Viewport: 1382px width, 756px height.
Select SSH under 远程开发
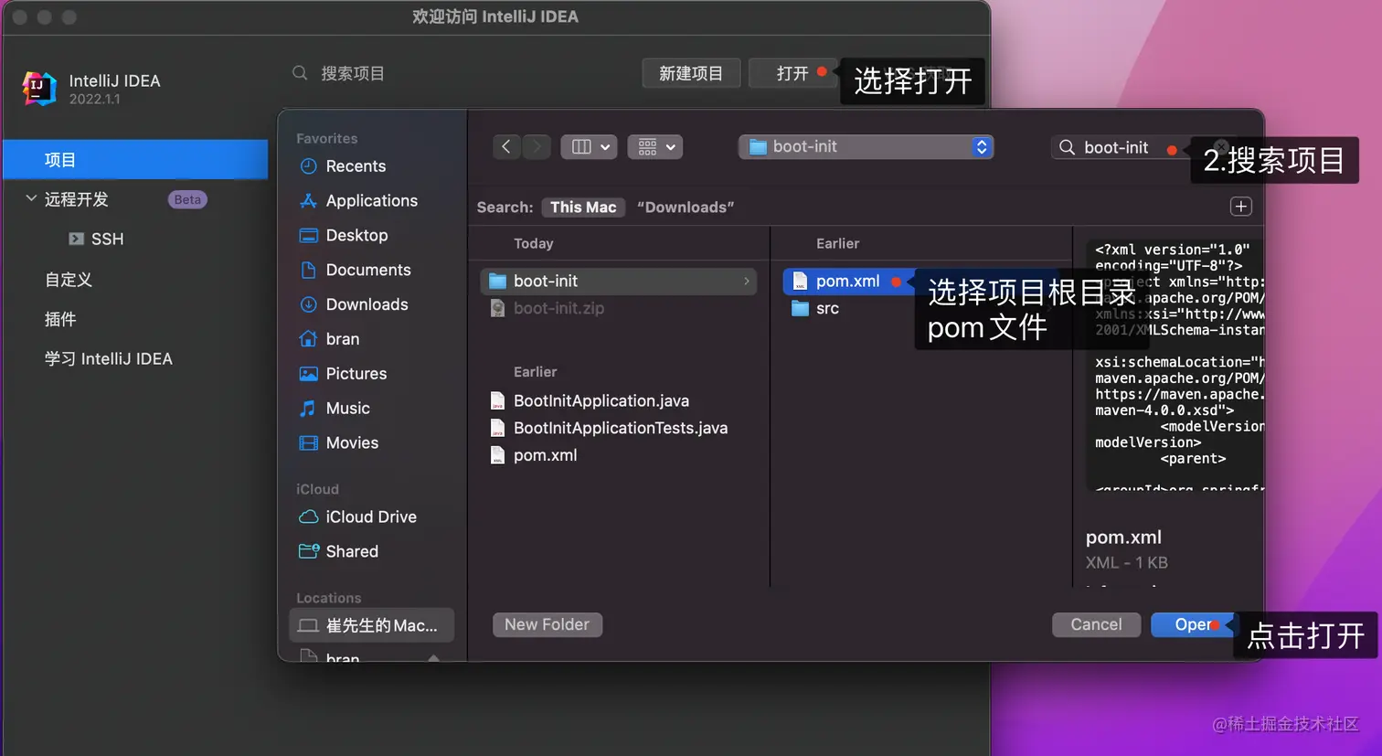pyautogui.click(x=107, y=239)
